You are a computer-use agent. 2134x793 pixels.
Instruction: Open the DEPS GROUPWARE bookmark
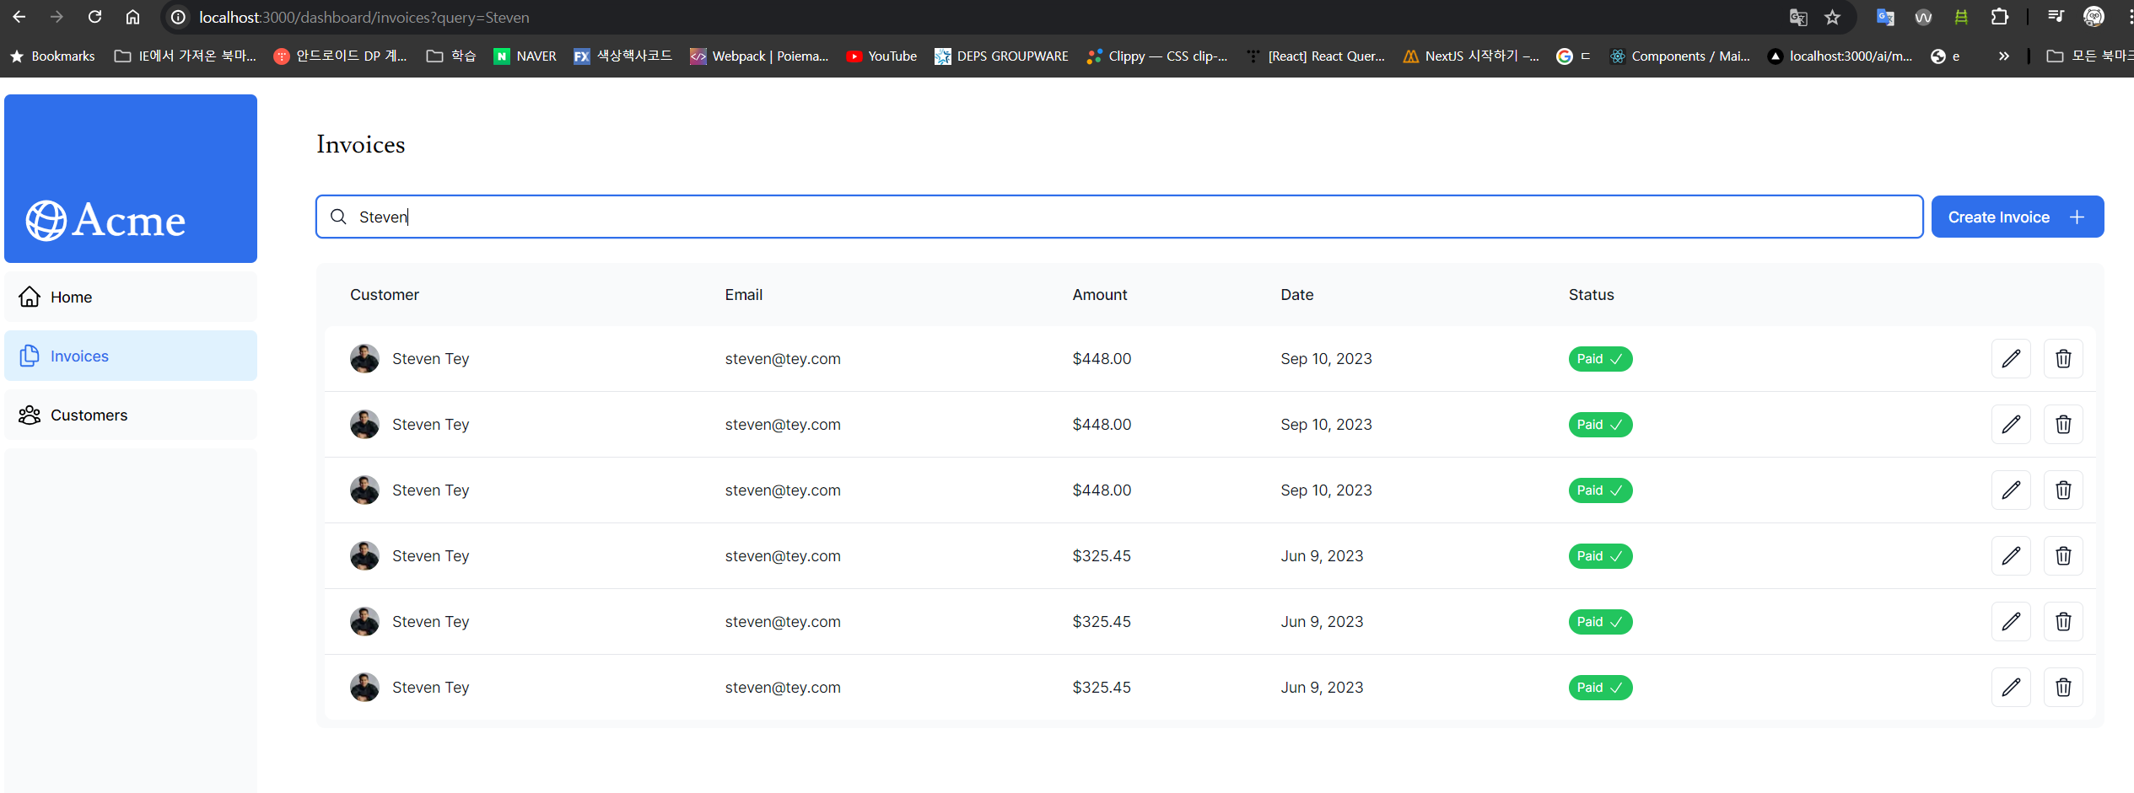click(x=1001, y=56)
